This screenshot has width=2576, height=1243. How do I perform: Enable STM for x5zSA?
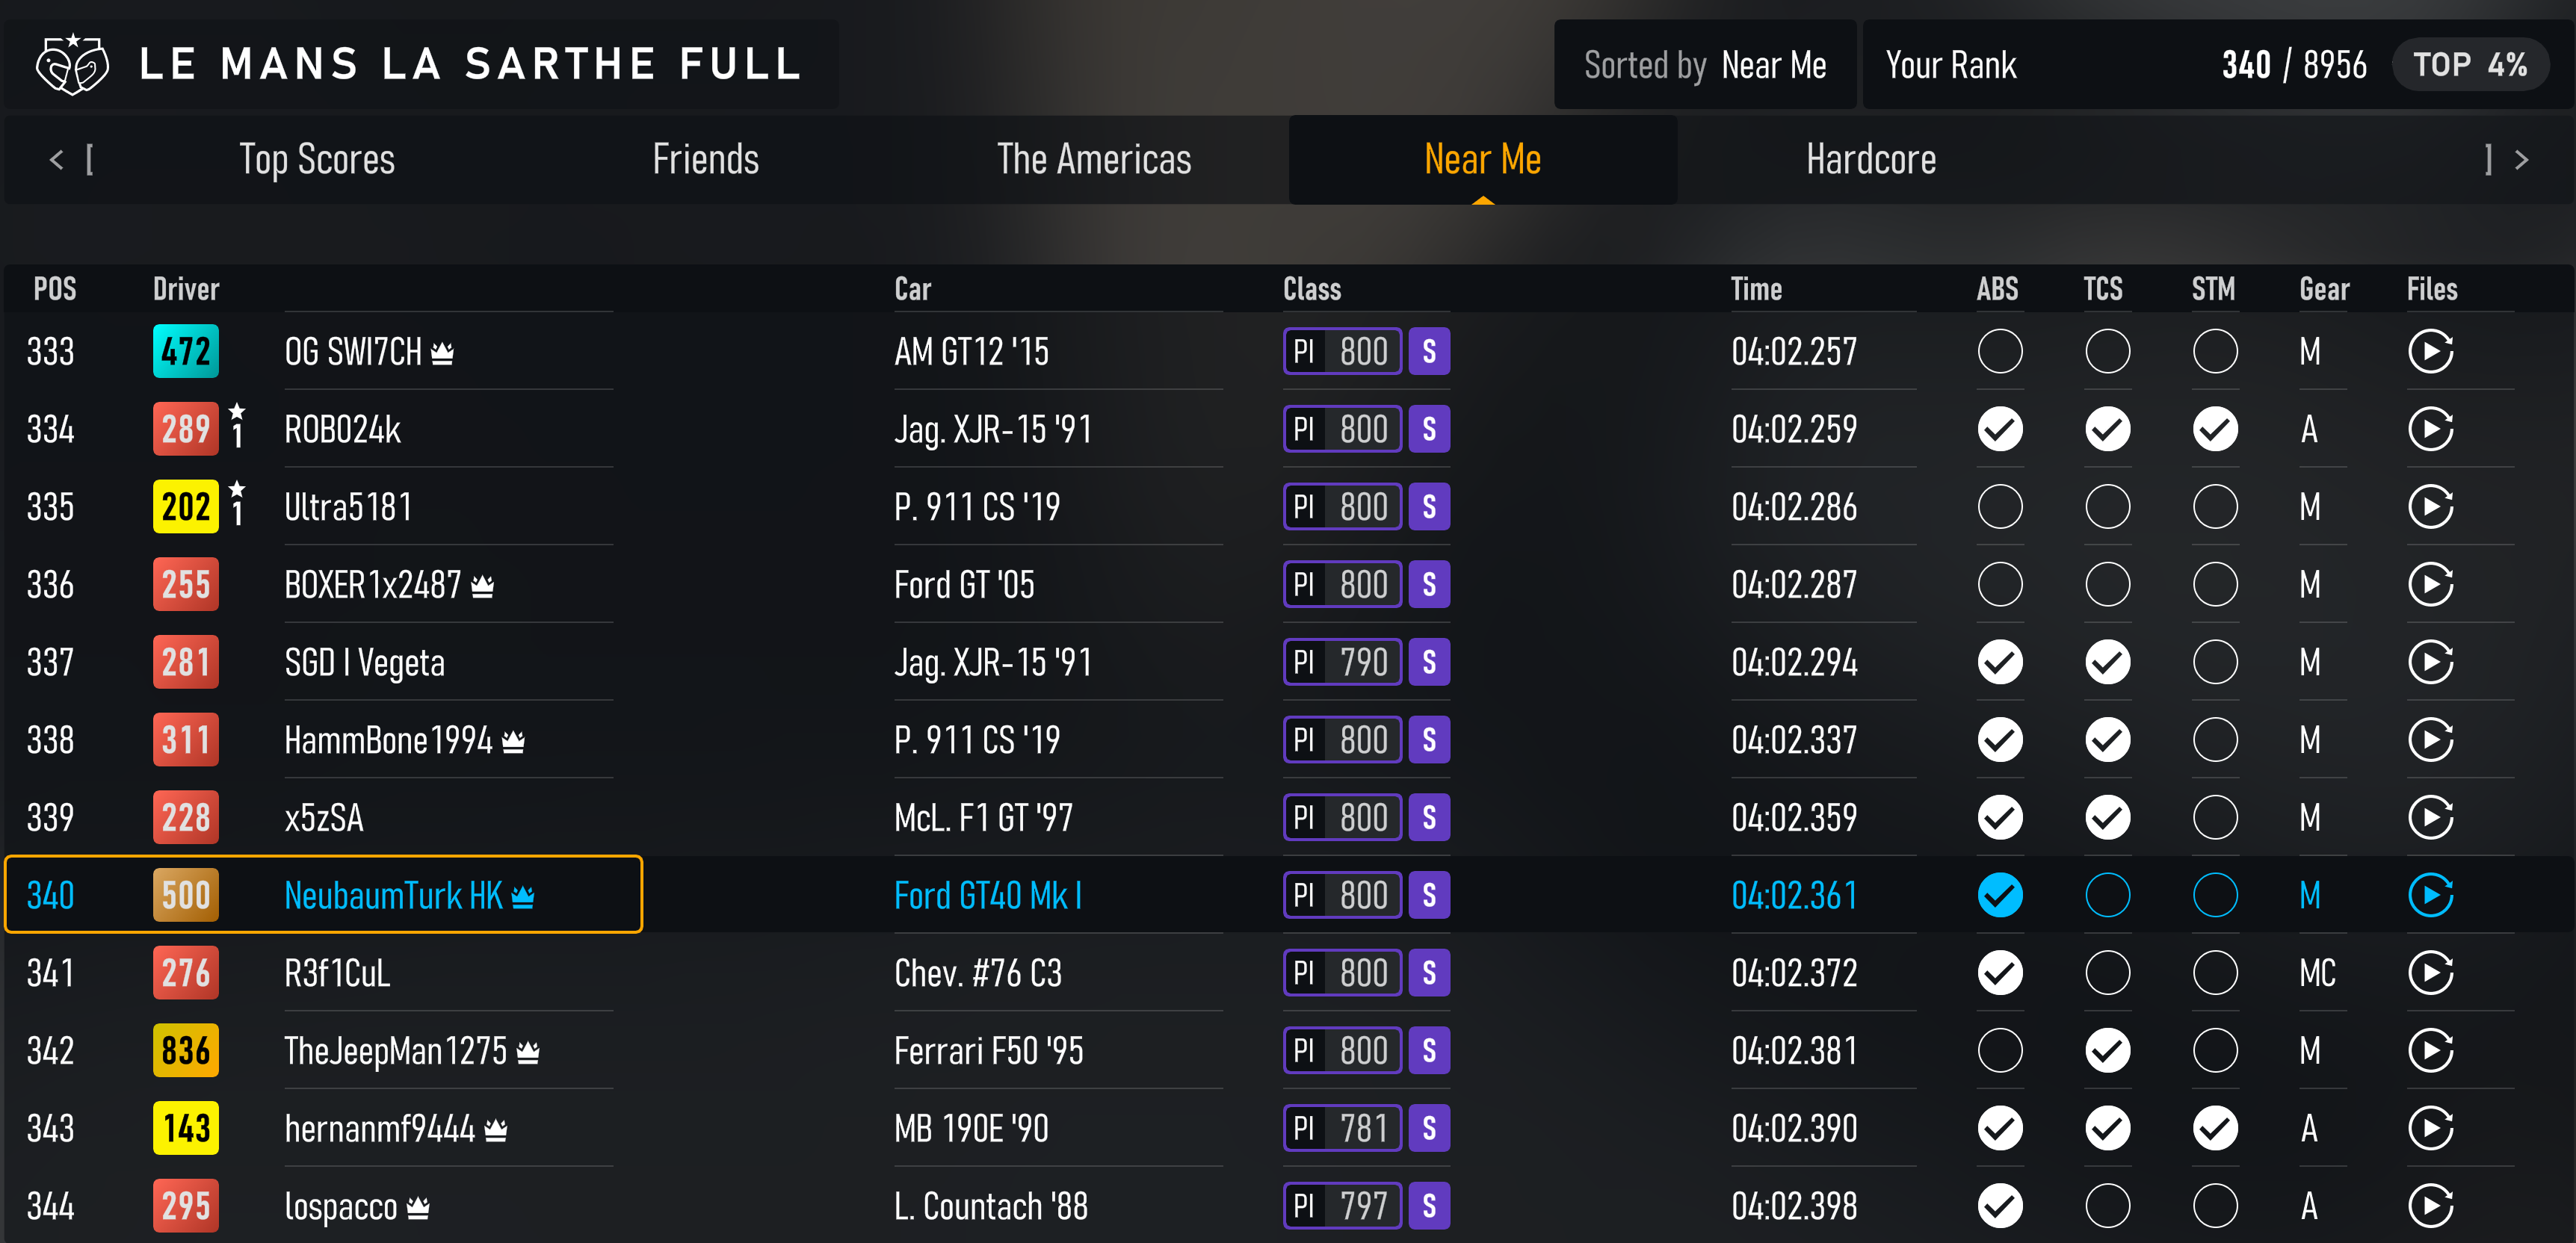(2214, 817)
